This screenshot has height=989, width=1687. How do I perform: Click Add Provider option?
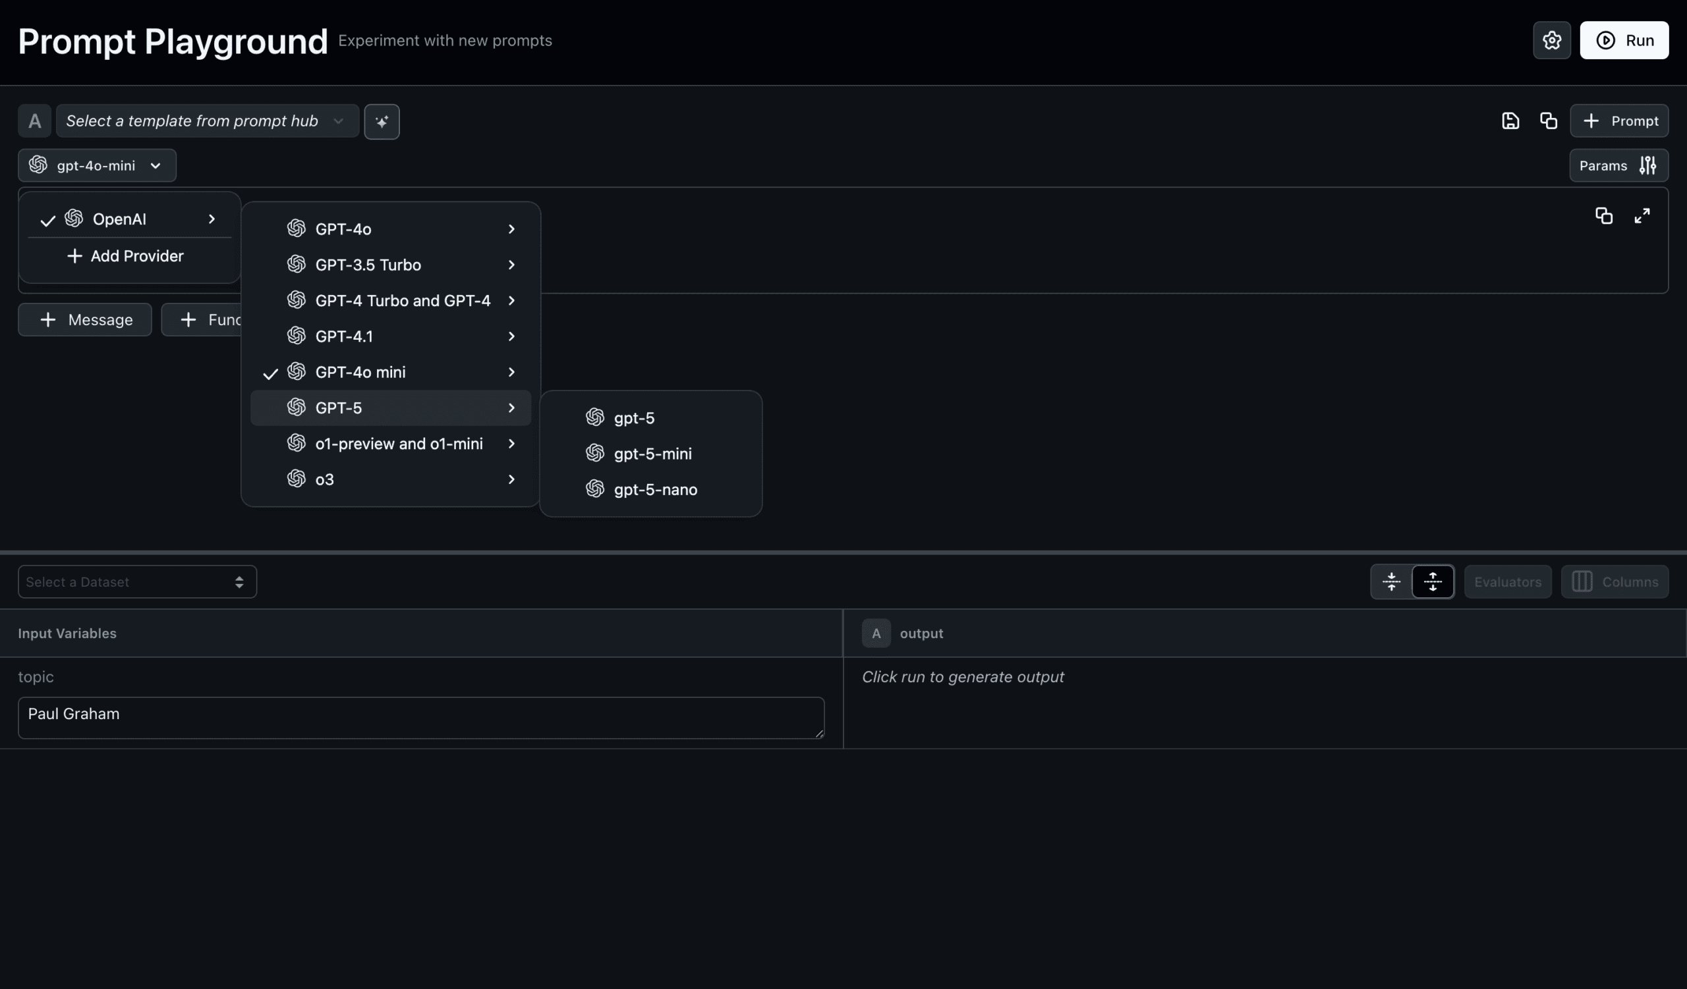(129, 256)
